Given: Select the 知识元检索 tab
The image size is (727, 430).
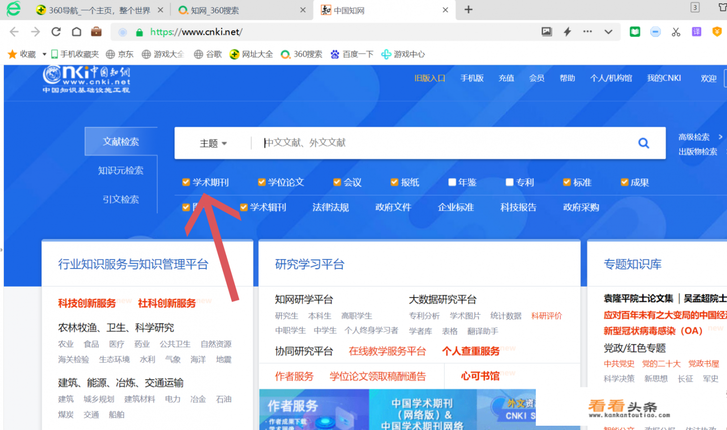Looking at the screenshot, I should (121, 170).
